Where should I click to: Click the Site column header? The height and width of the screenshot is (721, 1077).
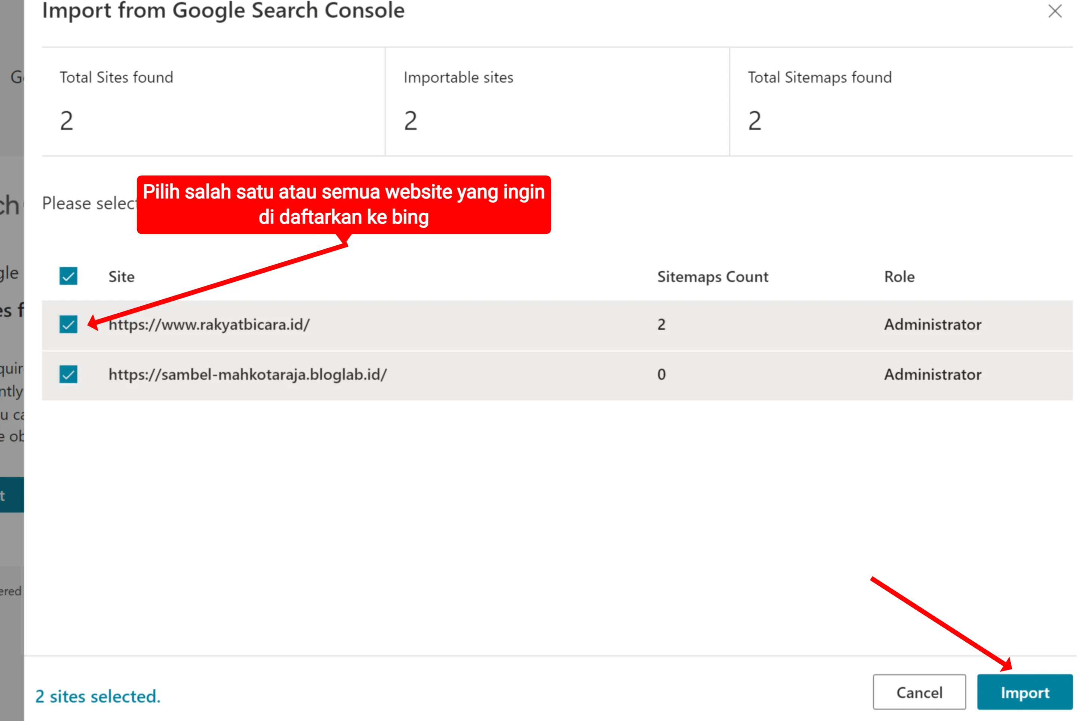122,277
